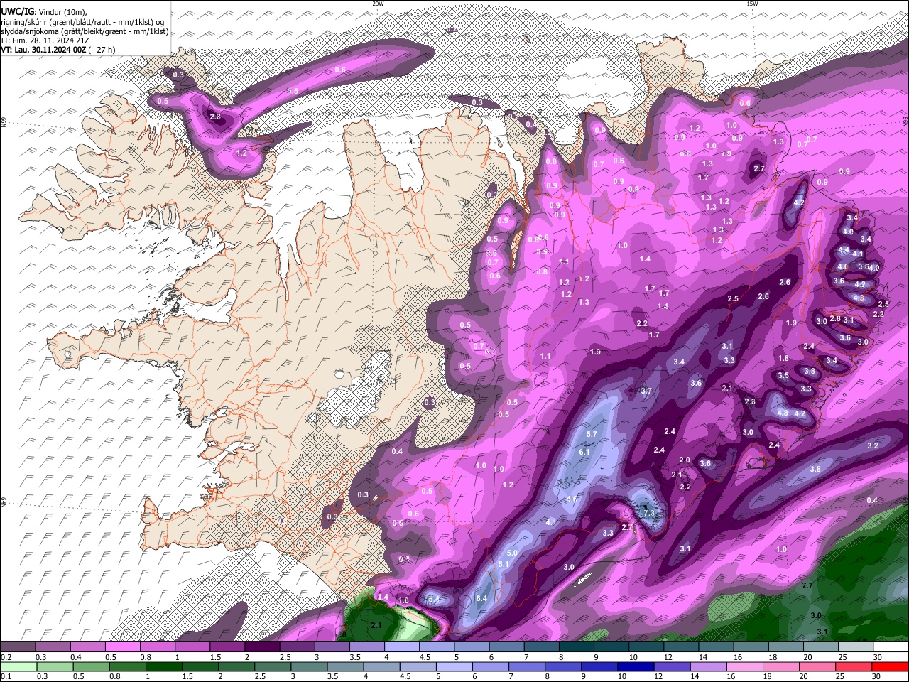Select the 'IT: Fim. 28. 11. 2024 21Z' line
909x682 pixels.
[x=46, y=40]
